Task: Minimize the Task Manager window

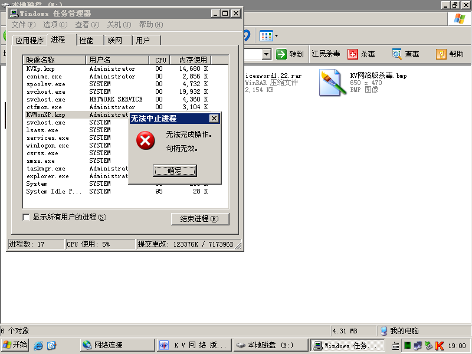Action: [215, 14]
